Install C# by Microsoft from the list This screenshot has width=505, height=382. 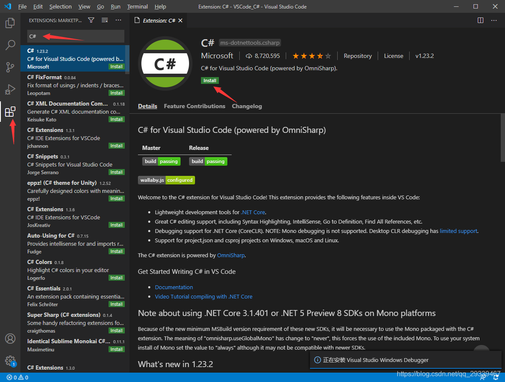(x=116, y=67)
